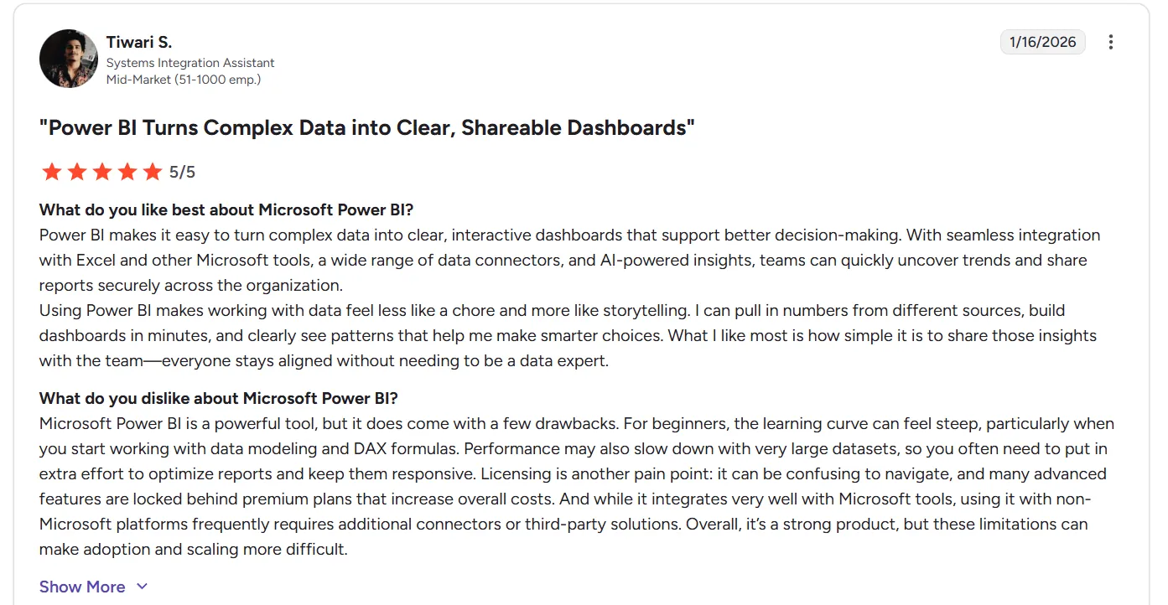Image resolution: width=1168 pixels, height=605 pixels.
Task: Open the three-dot review options menu
Action: tap(1111, 42)
